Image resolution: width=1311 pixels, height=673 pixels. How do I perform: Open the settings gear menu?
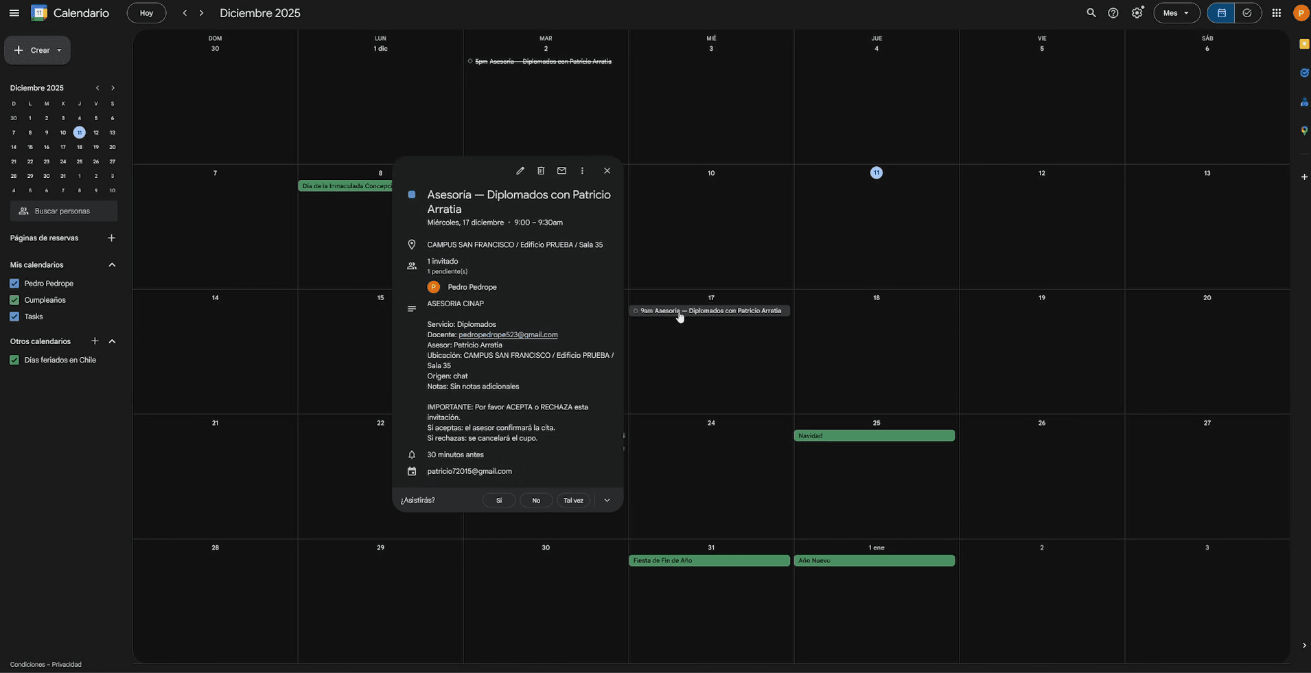[1137, 13]
